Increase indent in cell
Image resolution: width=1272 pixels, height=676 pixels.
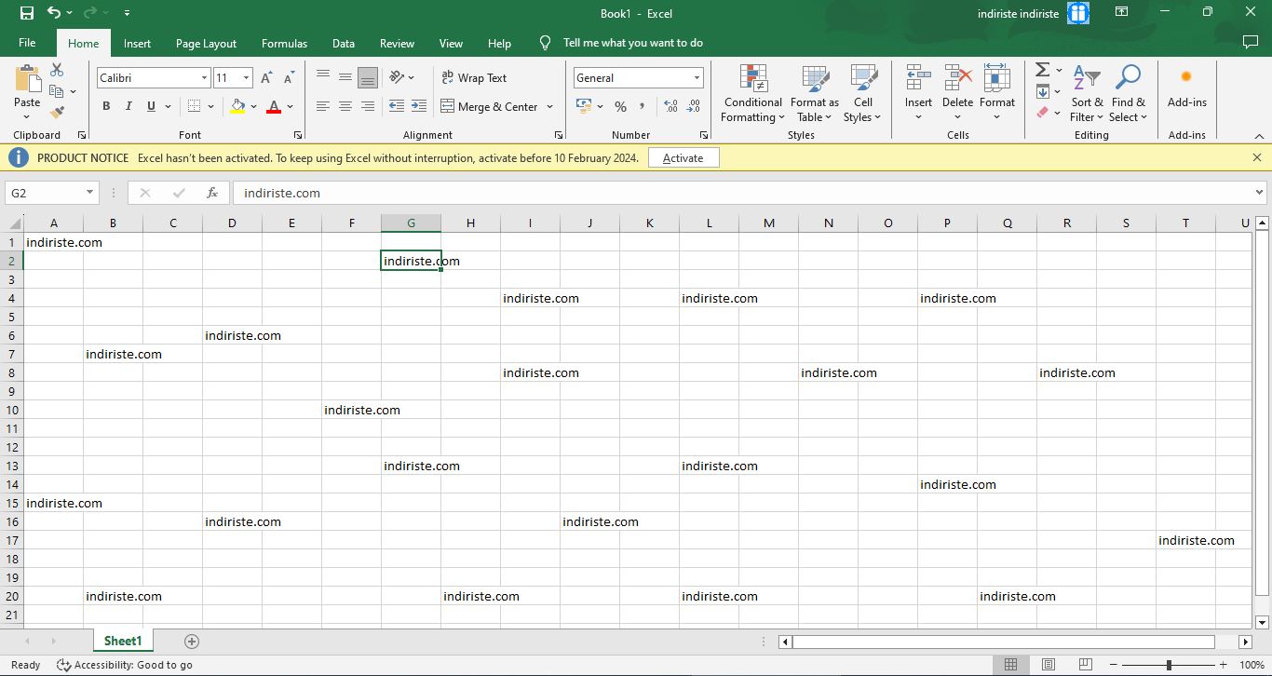click(x=419, y=106)
